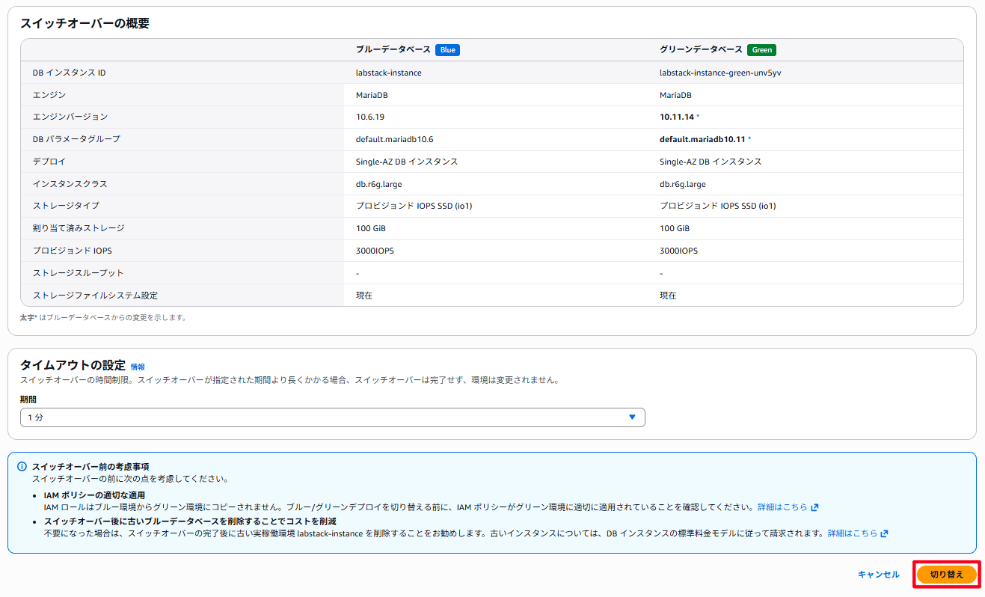Click the 割り当て済みストレージ row label
The width and height of the screenshot is (985, 597).
coord(79,228)
